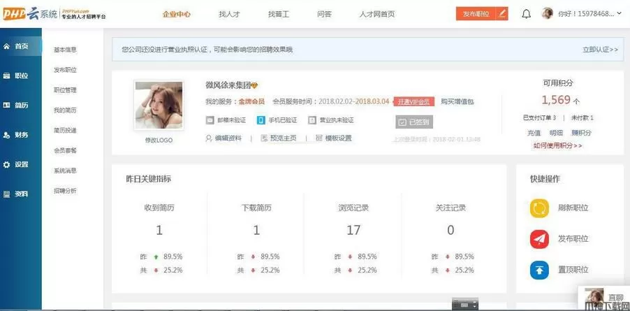The height and width of the screenshot is (311, 630).
Task: Select the 问答 top tab
Action: [x=324, y=14]
